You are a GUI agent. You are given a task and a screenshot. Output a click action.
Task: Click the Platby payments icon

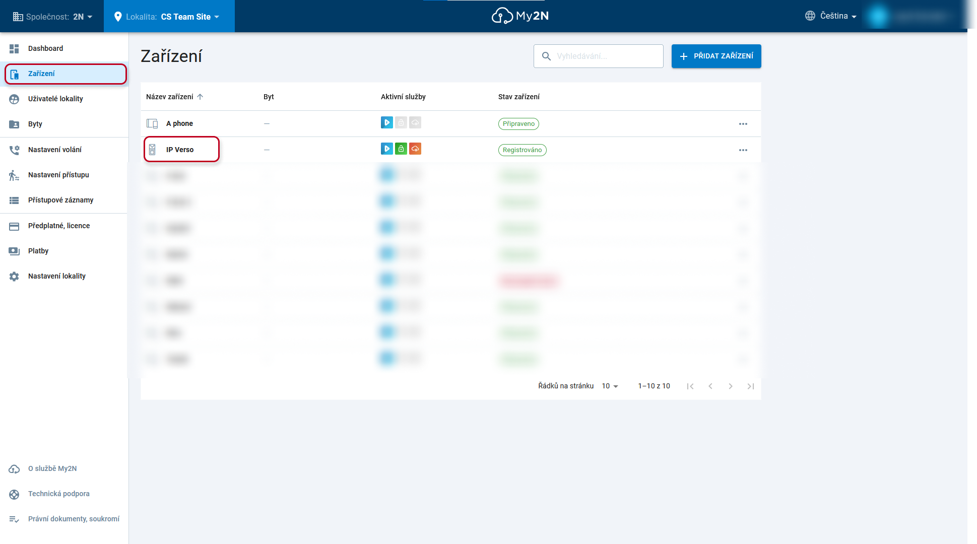point(14,251)
